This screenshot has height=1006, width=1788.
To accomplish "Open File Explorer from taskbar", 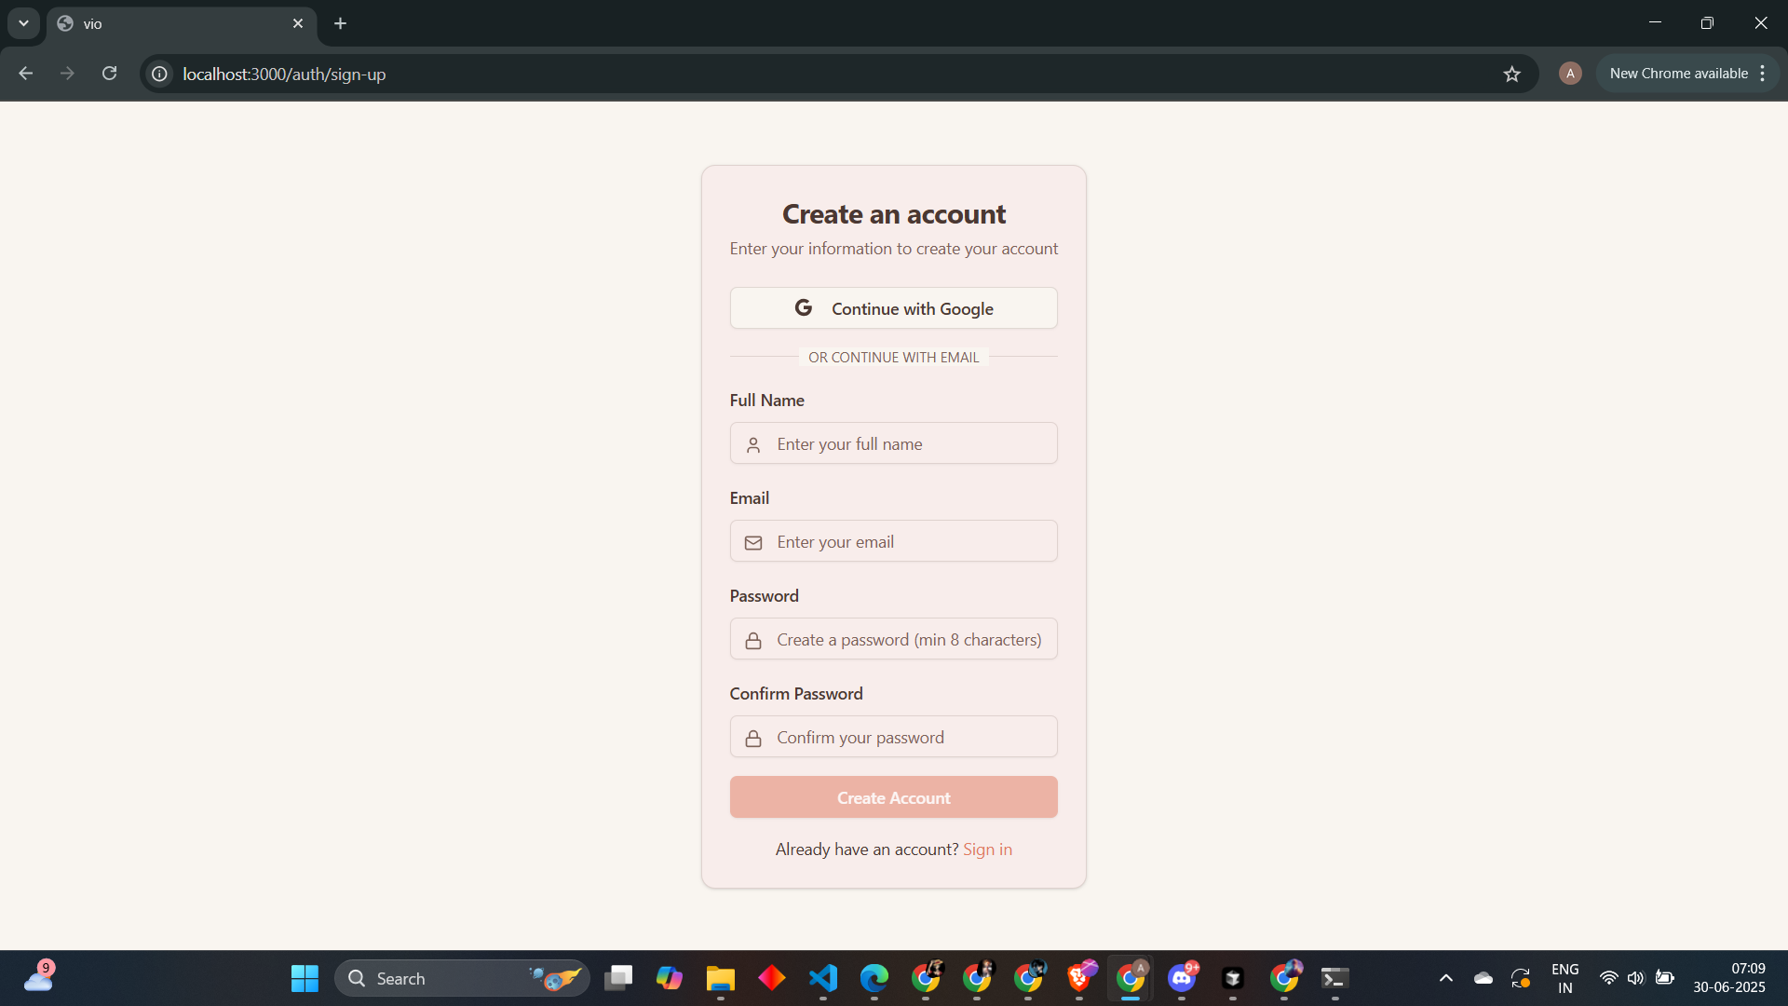I will point(720,978).
